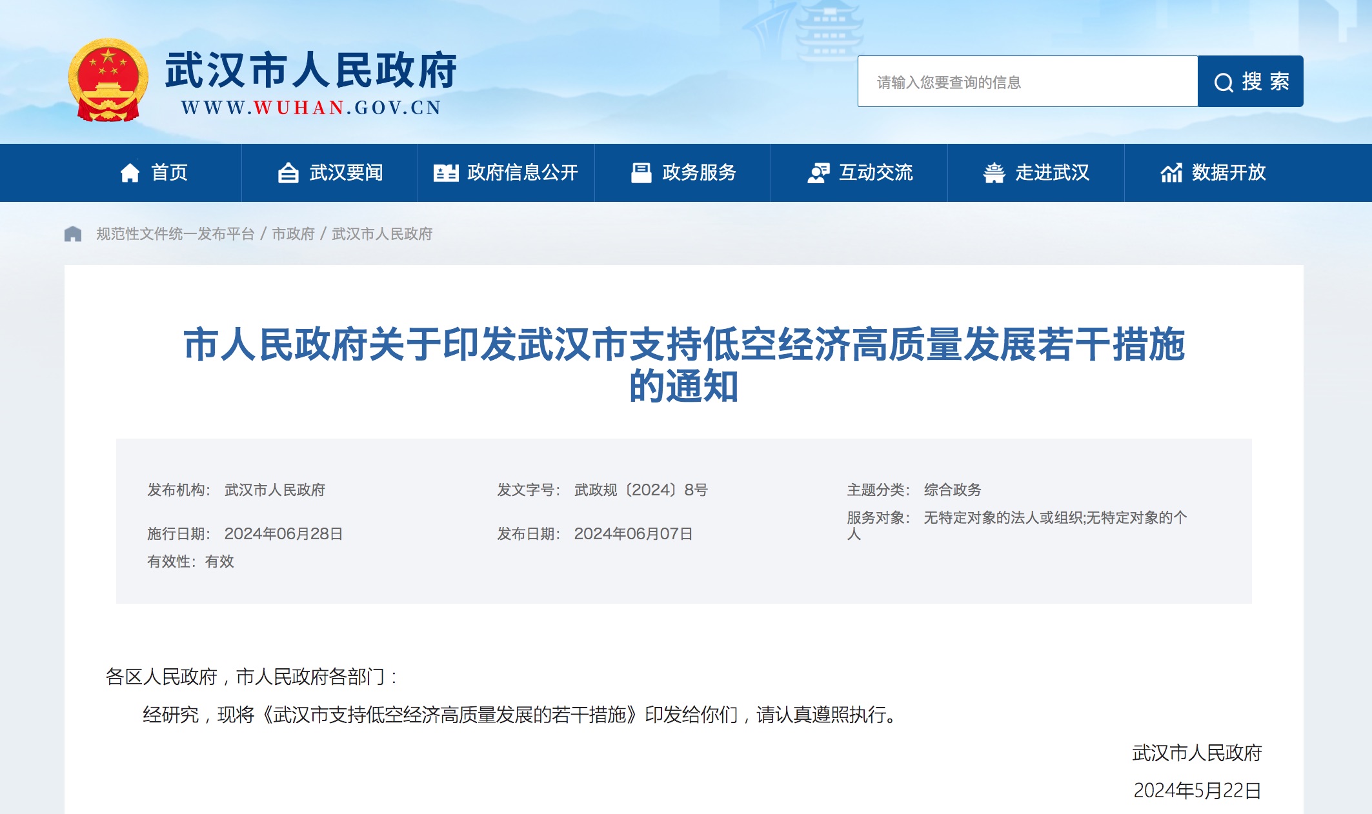The image size is (1372, 814).
Task: Open the 首页 navigation menu item
Action: 170,172
